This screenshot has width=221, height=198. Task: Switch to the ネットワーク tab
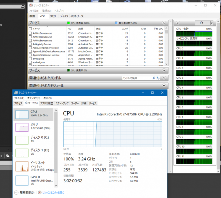pyautogui.click(x=77, y=16)
